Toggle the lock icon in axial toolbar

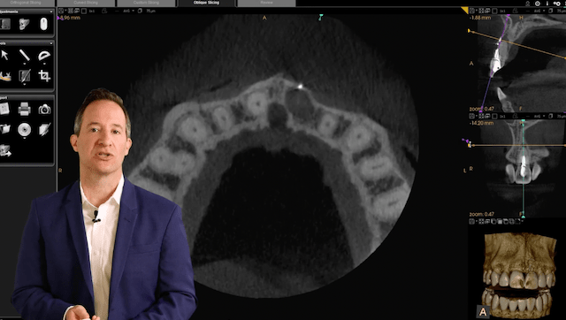click(x=104, y=11)
